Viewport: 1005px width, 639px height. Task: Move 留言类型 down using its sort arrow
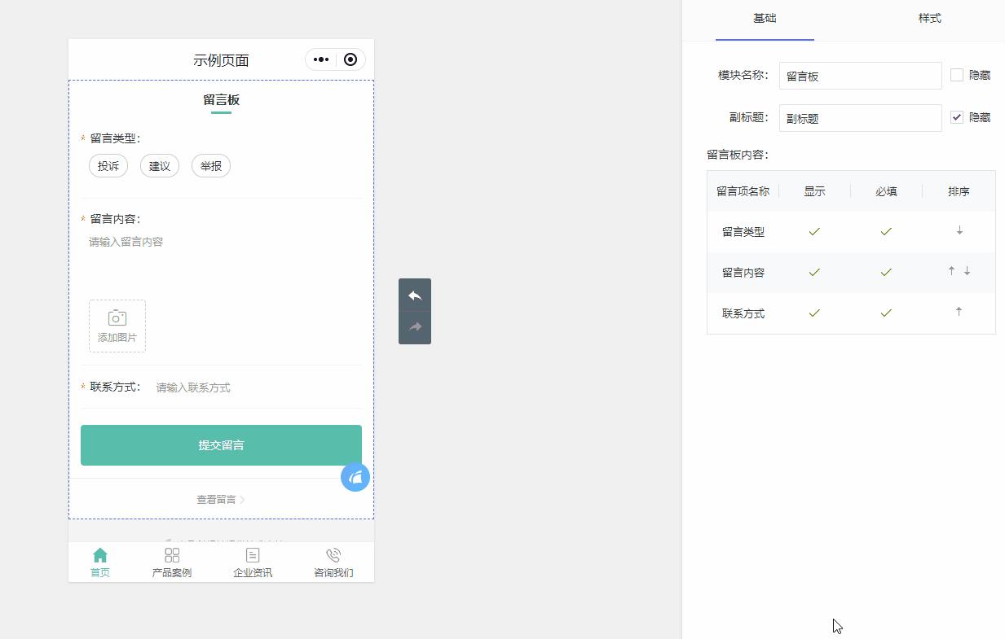pyautogui.click(x=959, y=231)
